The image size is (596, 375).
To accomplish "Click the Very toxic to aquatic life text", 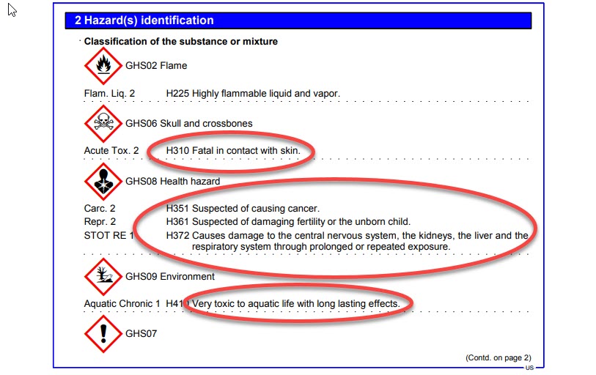I will coord(295,303).
